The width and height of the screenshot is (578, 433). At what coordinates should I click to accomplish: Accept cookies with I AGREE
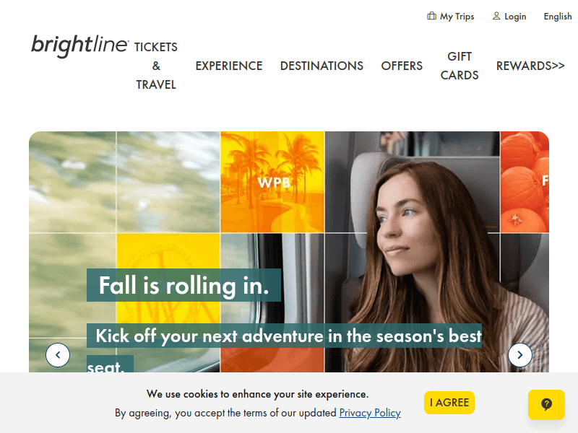[x=449, y=403]
